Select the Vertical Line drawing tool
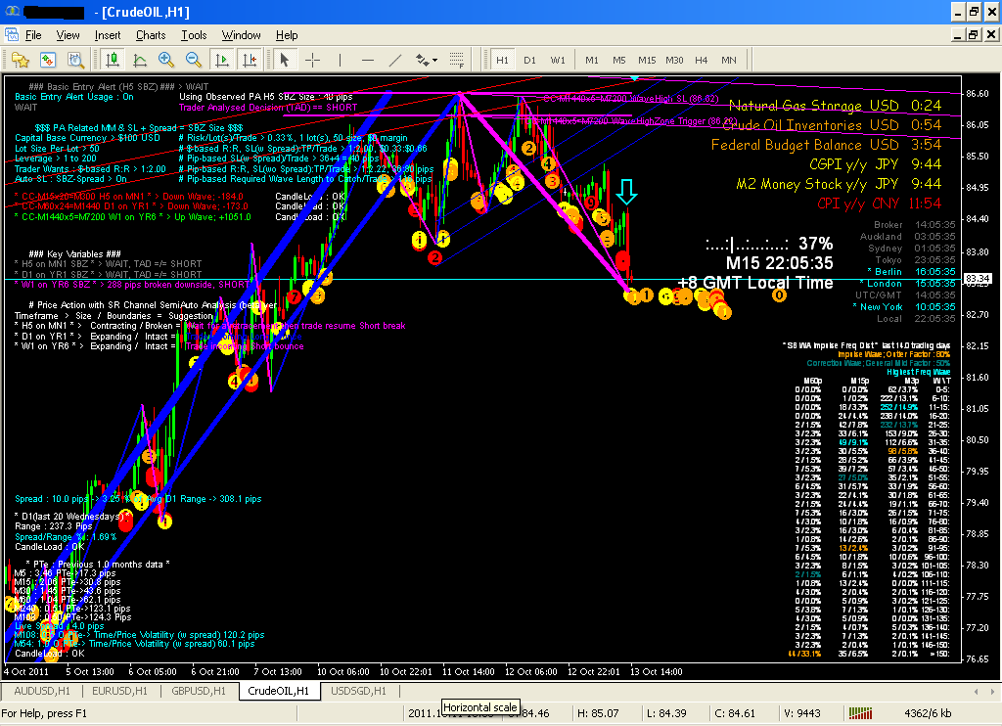 (341, 60)
